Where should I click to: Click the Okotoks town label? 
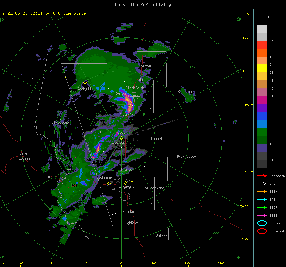[x=127, y=212]
